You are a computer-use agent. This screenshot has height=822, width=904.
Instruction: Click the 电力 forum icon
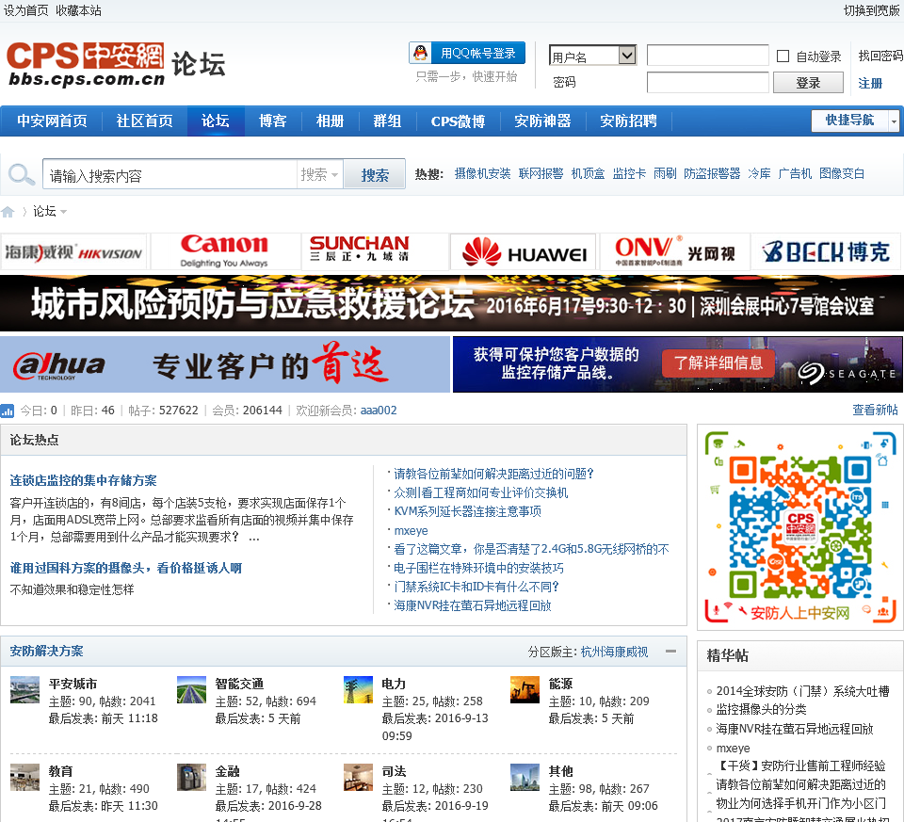click(358, 689)
